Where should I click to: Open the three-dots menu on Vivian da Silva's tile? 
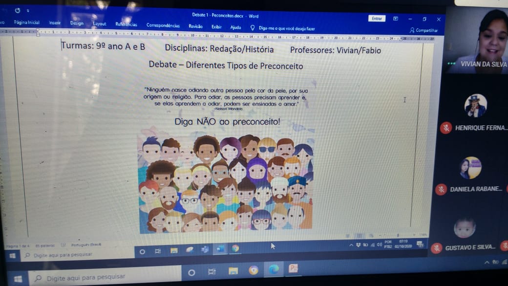point(451,64)
